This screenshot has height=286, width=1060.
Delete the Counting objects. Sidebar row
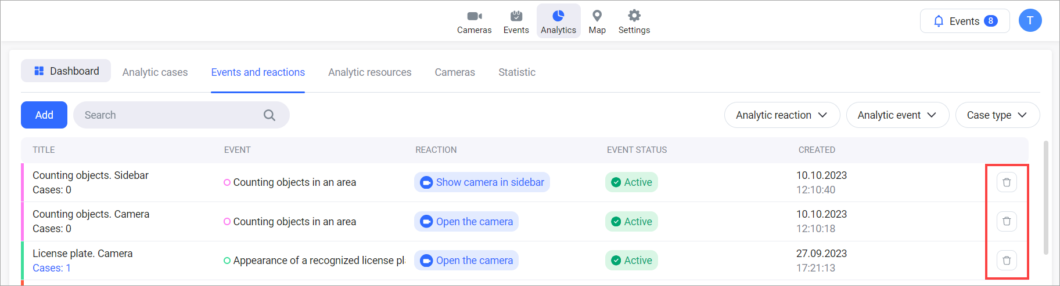tap(1007, 182)
